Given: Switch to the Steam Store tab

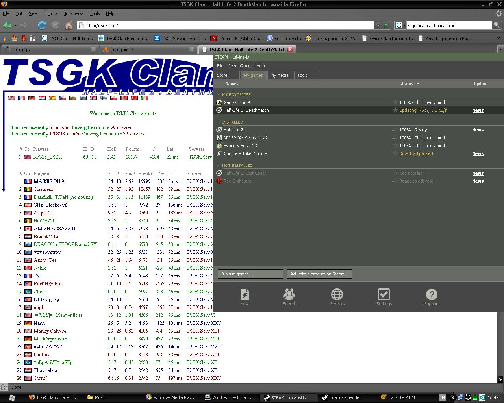Looking at the screenshot, I should 222,75.
